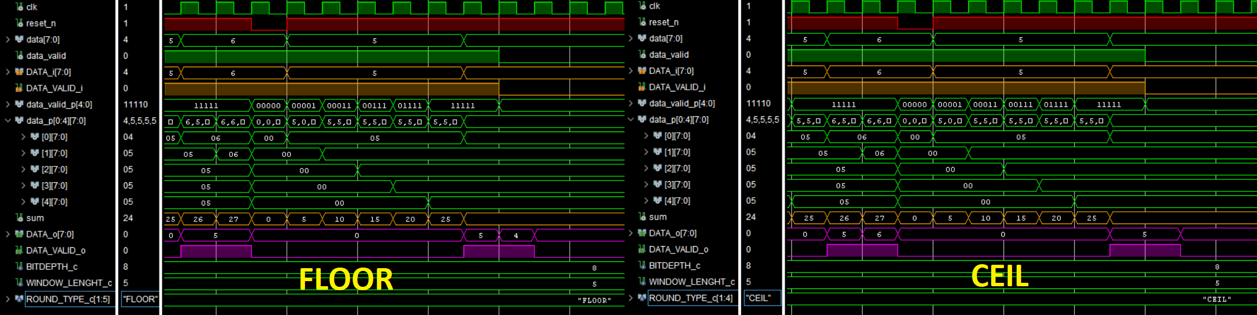Click the DATA_VALID_i icon in FLOOR panel
This screenshot has height=315, width=1257.
[x=19, y=88]
